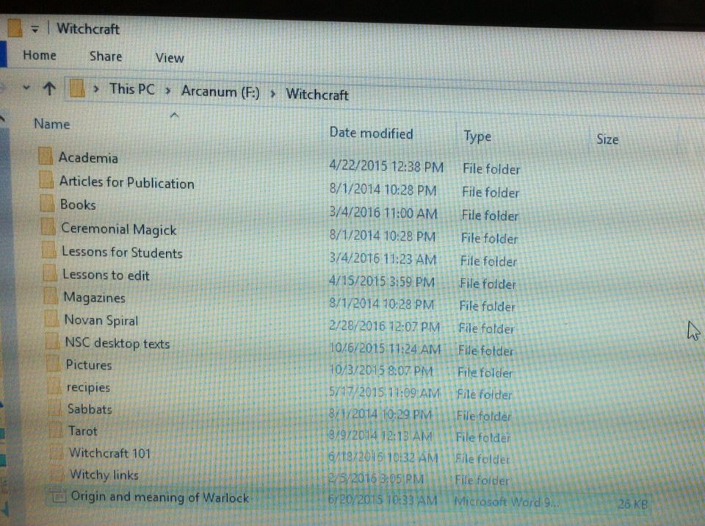Switch to the Home ribbon tab
The image size is (705, 526).
40,55
